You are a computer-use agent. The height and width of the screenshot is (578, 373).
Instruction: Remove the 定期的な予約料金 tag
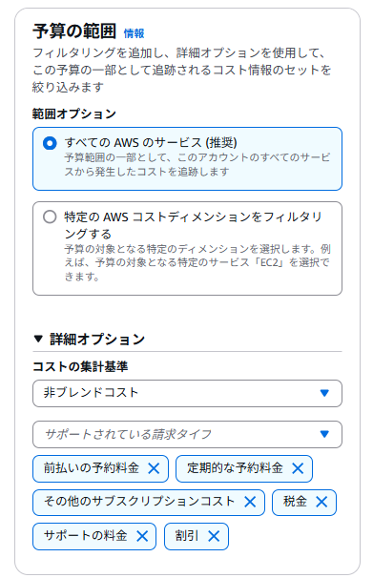pos(298,468)
